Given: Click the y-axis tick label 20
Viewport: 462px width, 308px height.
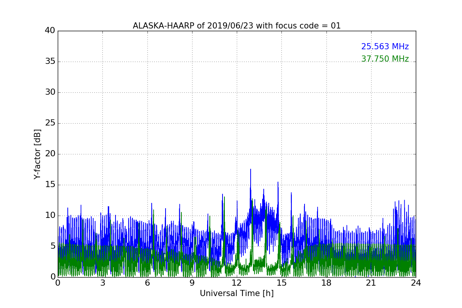Looking at the screenshot, I should pos(50,154).
